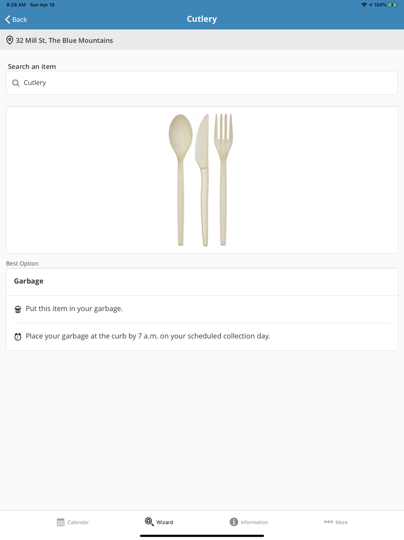The width and height of the screenshot is (404, 540).
Task: Select the 32 Mill St address text
Action: (x=64, y=40)
